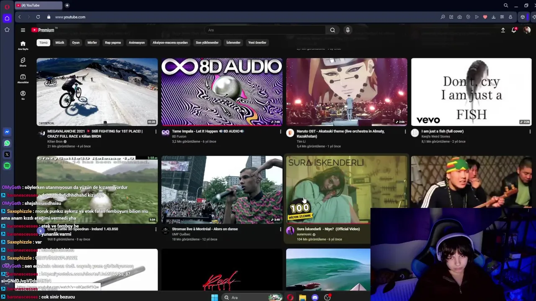This screenshot has height=301, width=536.
Task: Open YouTube guide hamburger menu
Action: tap(23, 30)
